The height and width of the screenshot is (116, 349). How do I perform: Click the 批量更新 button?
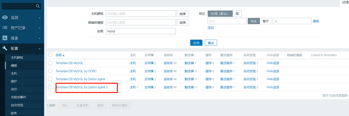point(83,105)
